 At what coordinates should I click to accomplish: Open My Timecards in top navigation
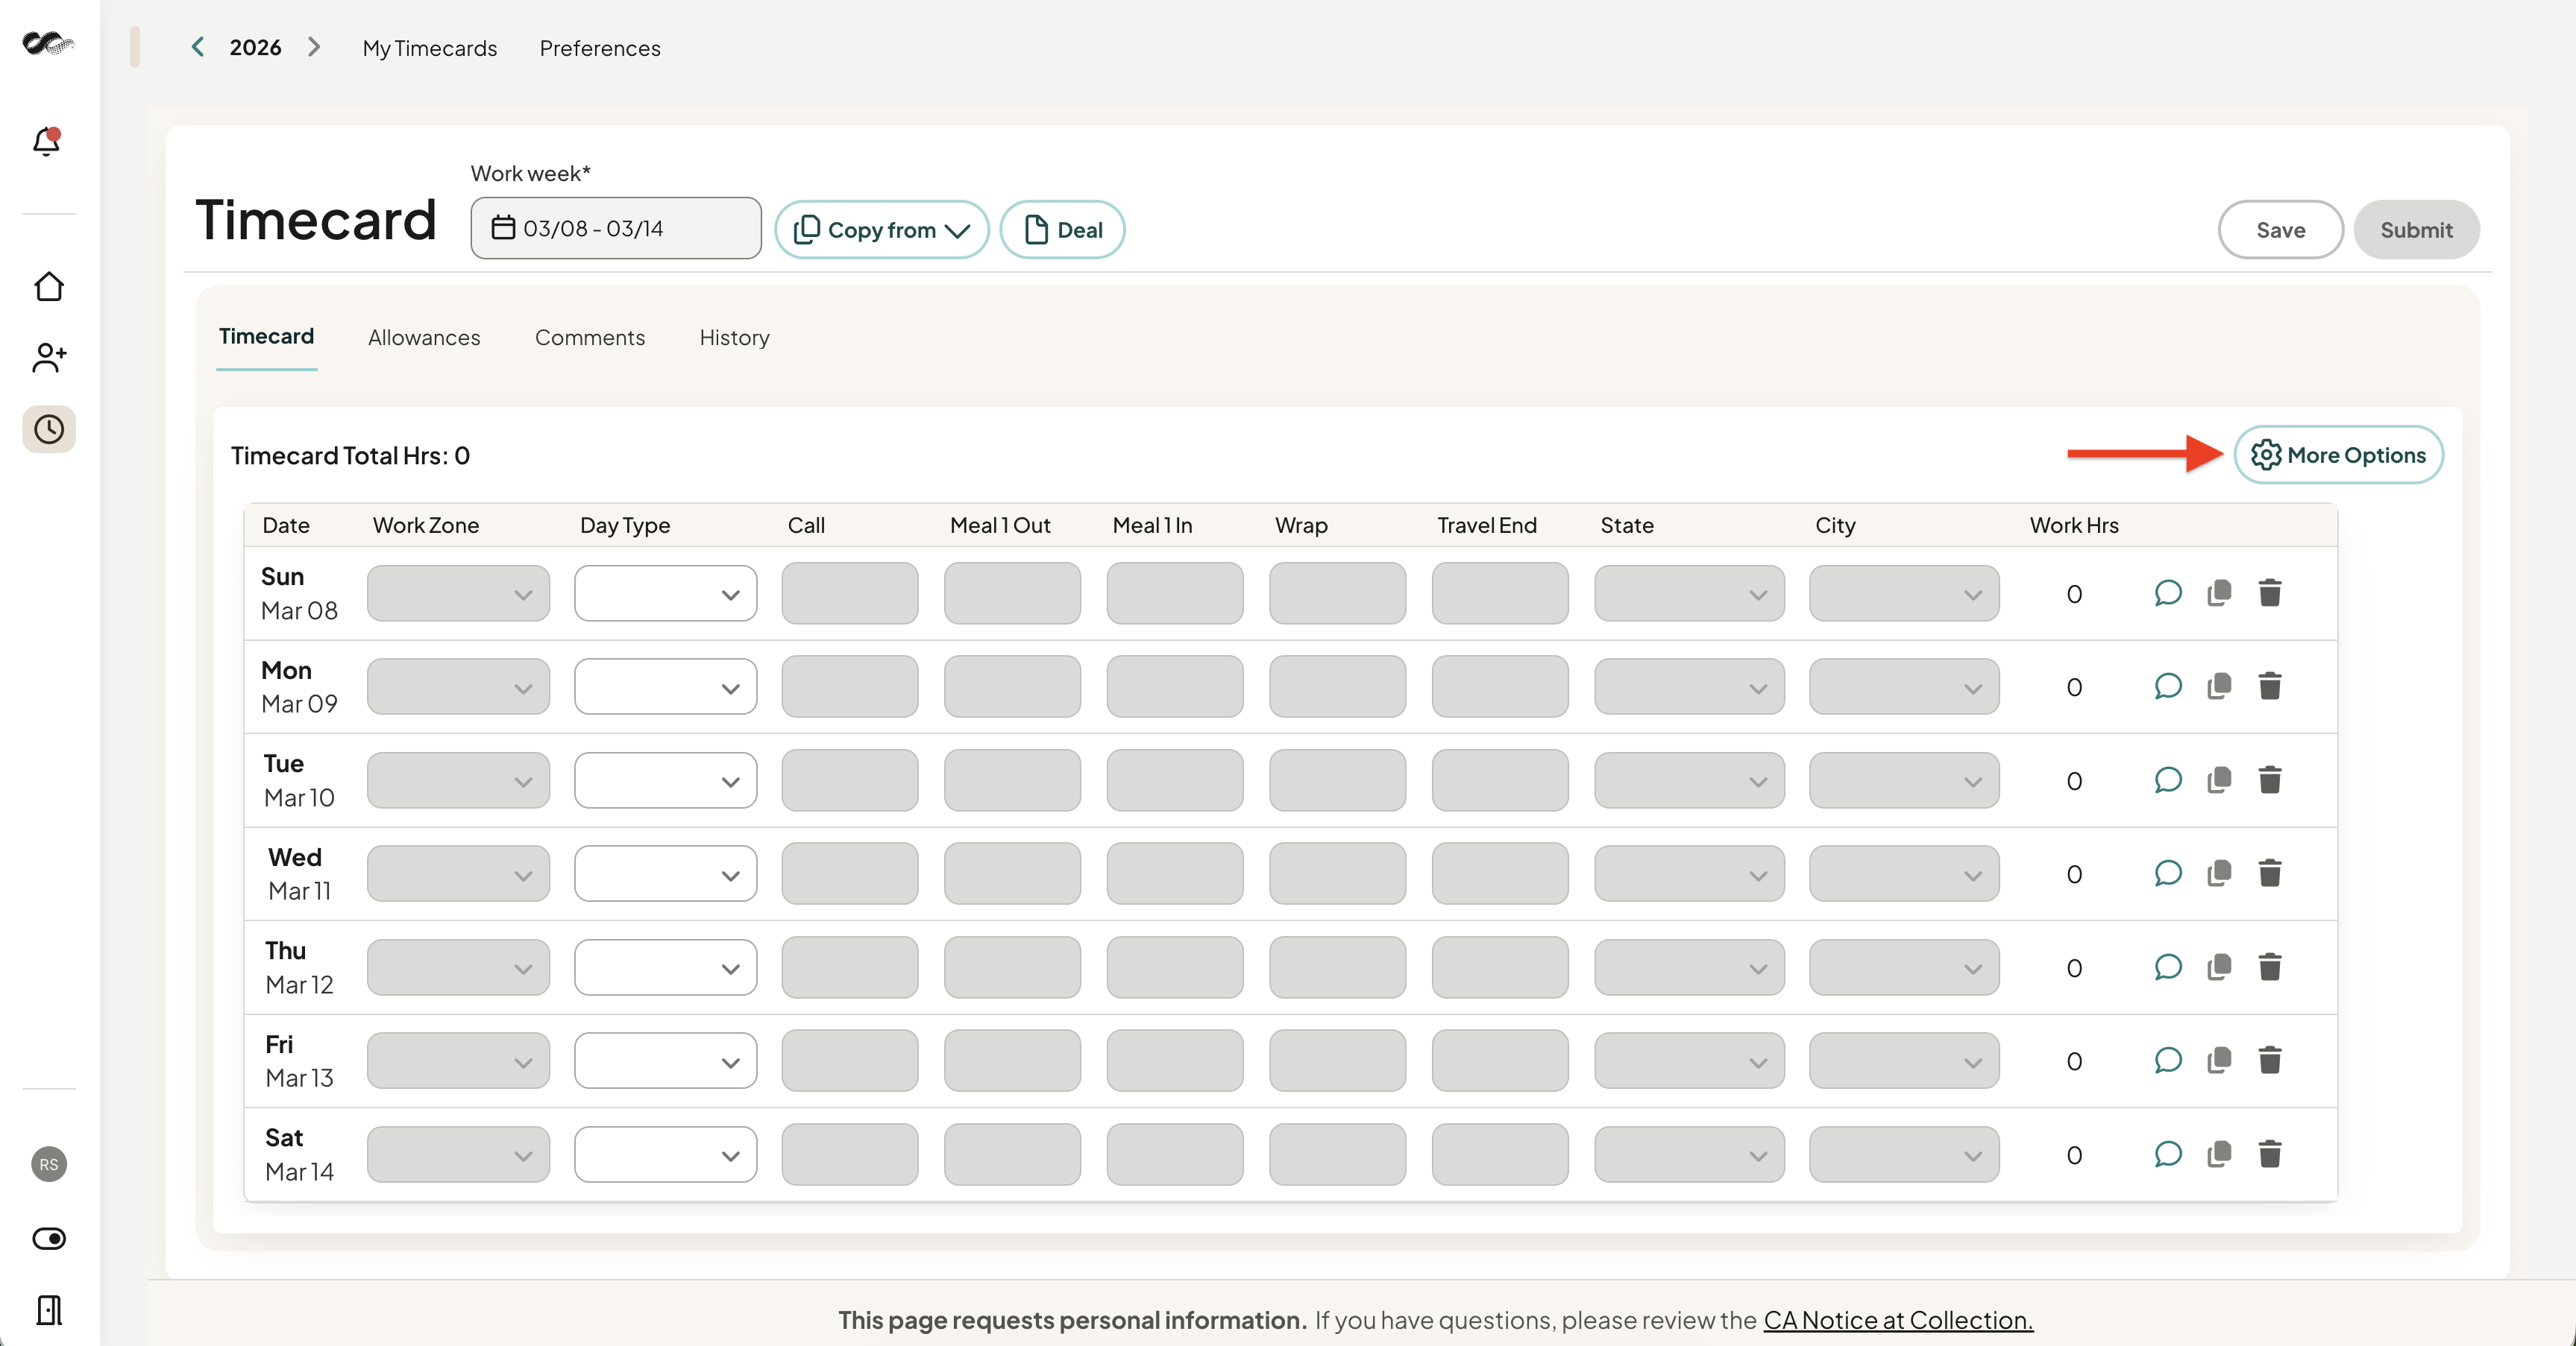tap(430, 48)
